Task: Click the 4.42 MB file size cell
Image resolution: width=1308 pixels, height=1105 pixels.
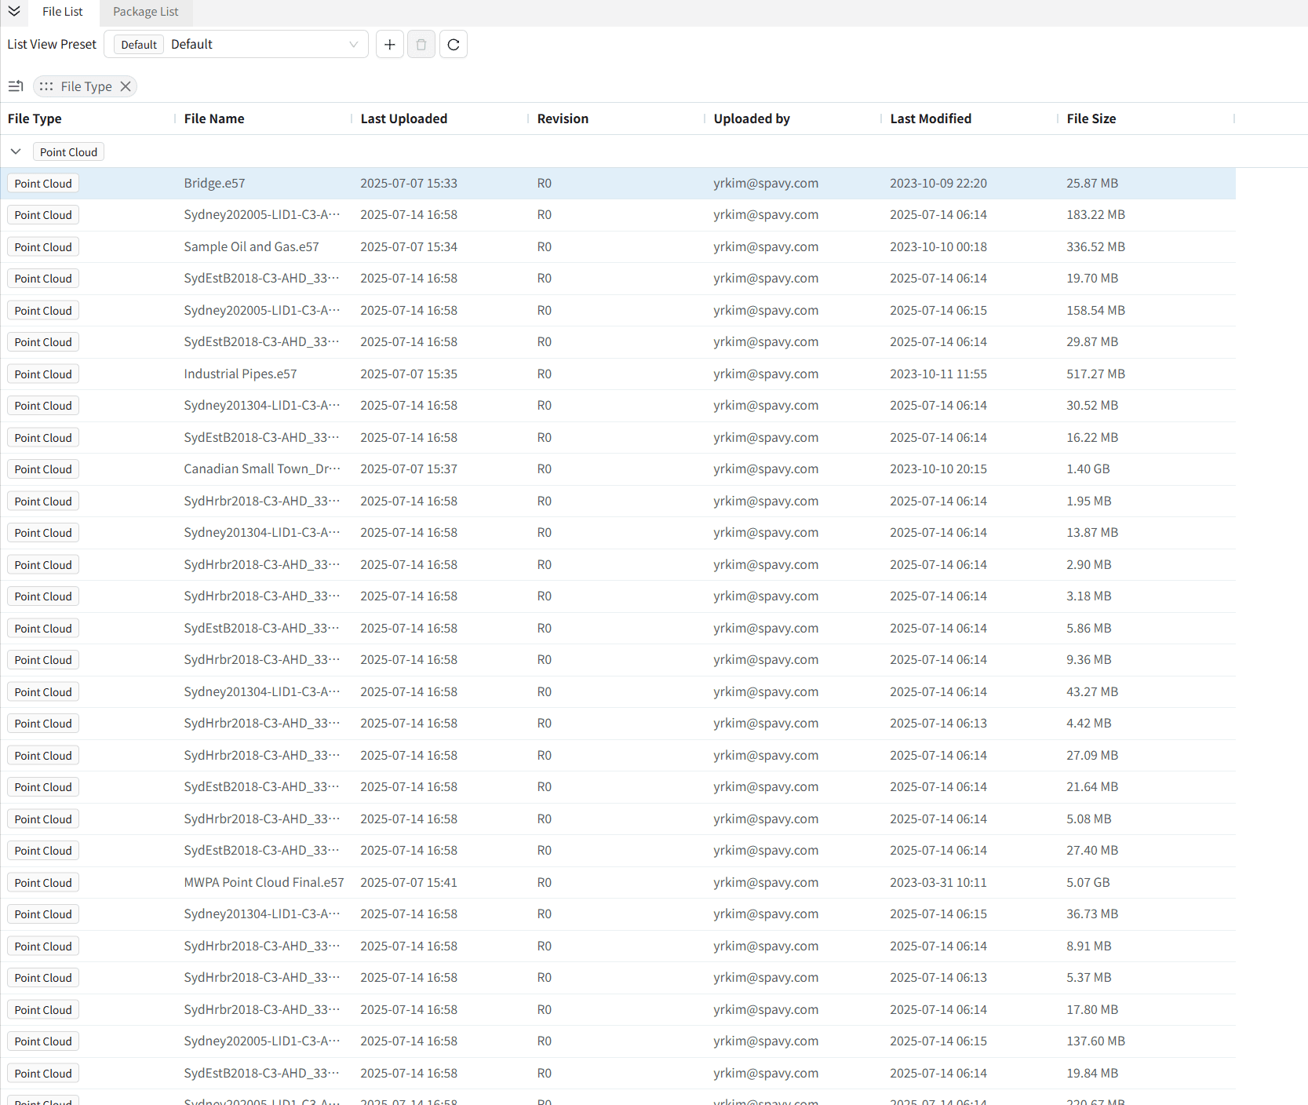Action: (x=1089, y=723)
